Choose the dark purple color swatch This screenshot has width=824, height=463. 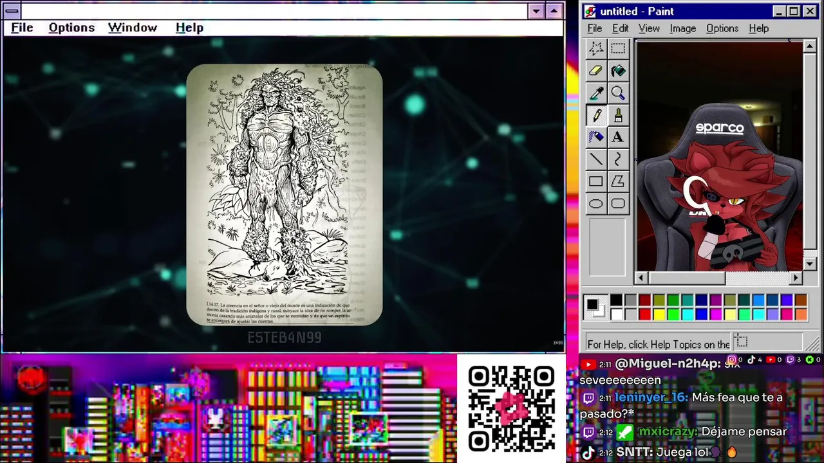715,300
